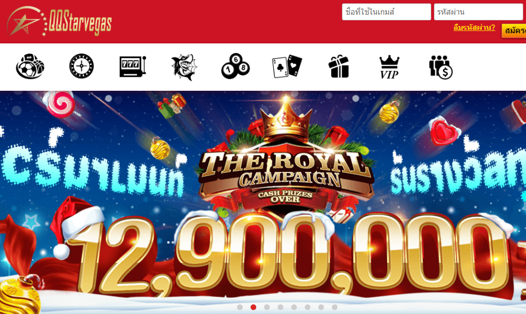Viewport: 526px width, 314px height.
Task: Click the QQStarvegas logo
Action: pos(59,22)
